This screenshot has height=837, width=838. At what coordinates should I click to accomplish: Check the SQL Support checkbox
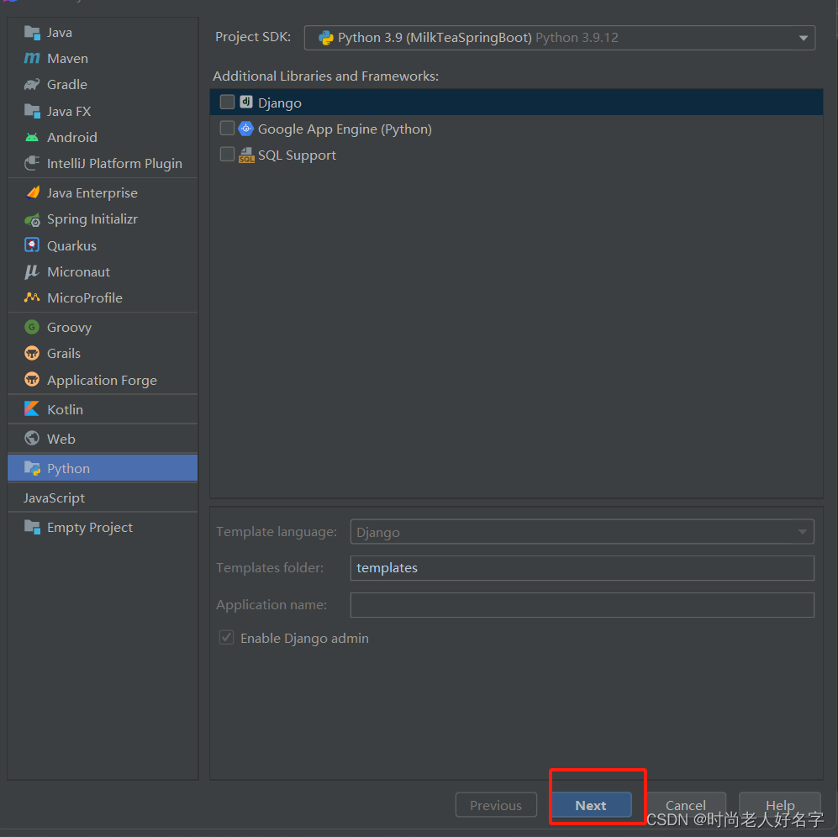pyautogui.click(x=227, y=155)
